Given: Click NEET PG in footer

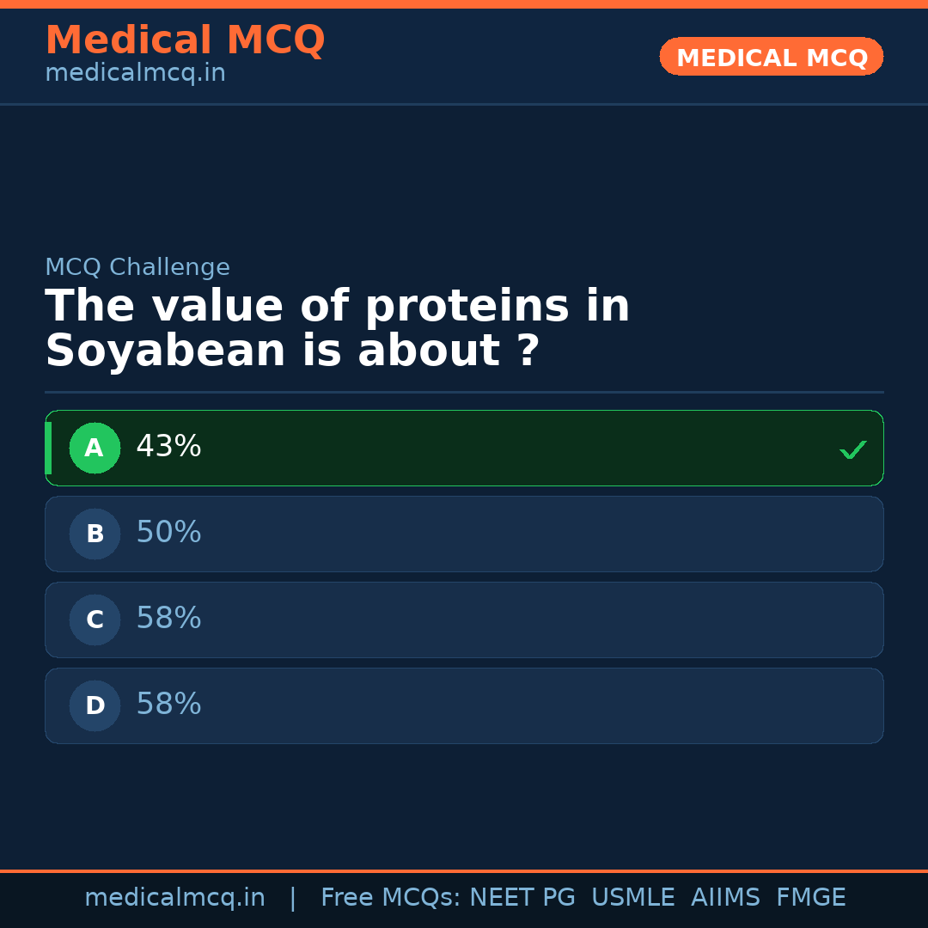Looking at the screenshot, I should coord(522,898).
